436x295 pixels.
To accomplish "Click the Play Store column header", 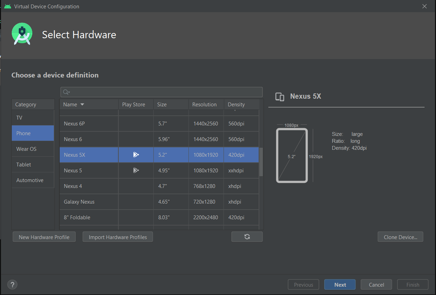I will (136, 104).
